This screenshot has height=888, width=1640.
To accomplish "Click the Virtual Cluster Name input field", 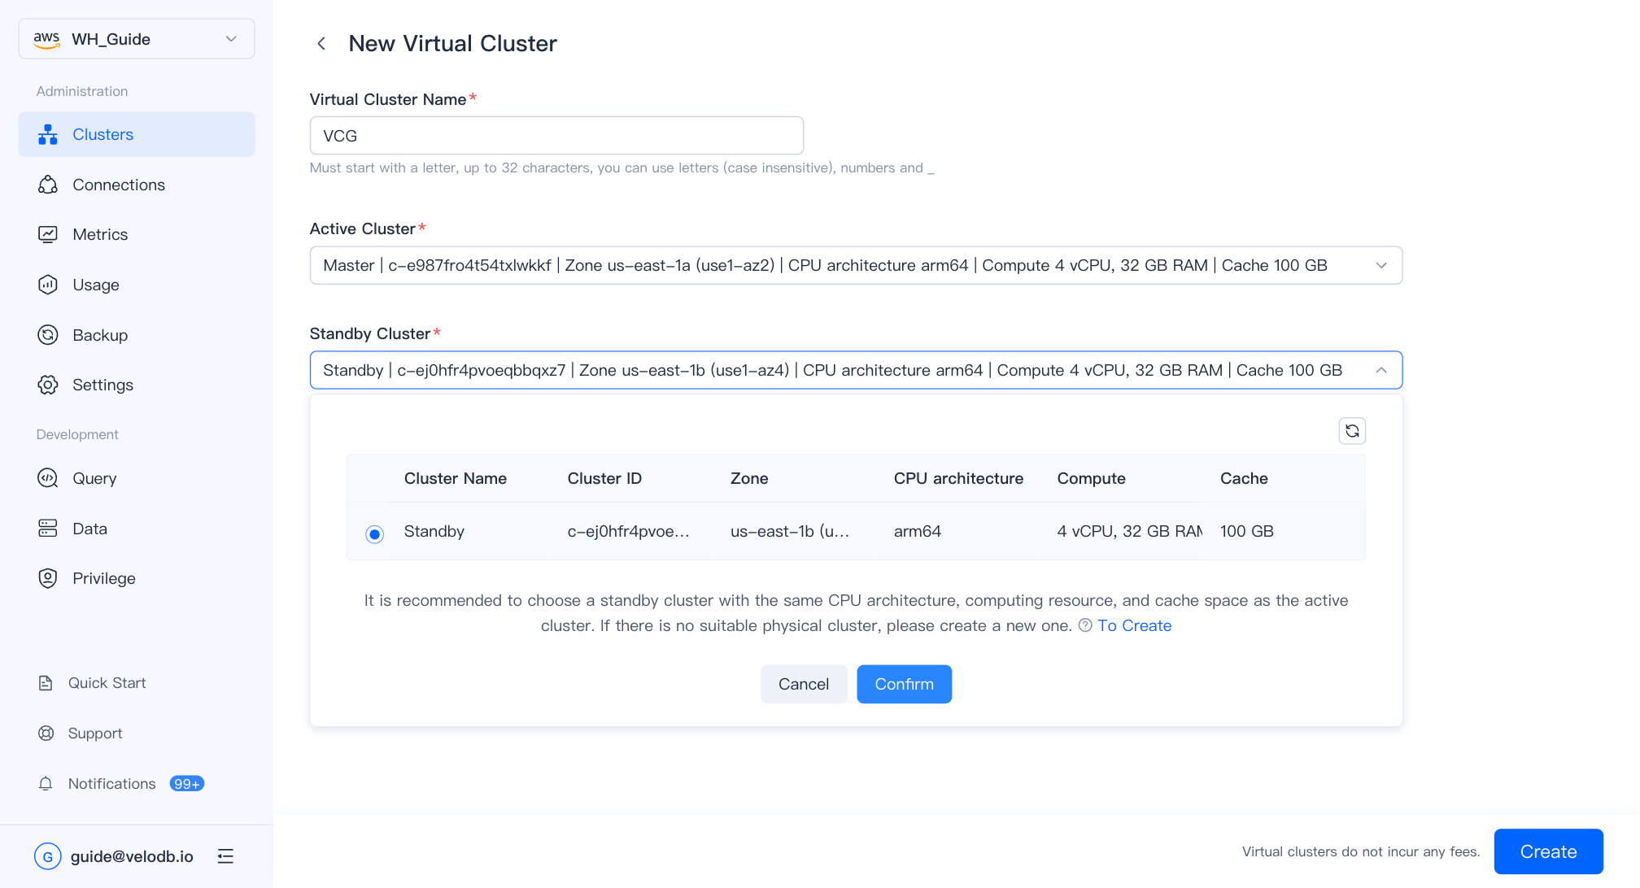I will (556, 136).
